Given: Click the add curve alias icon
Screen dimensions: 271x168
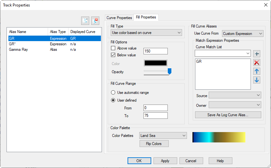Looking at the screenshot, I should [x=85, y=21].
